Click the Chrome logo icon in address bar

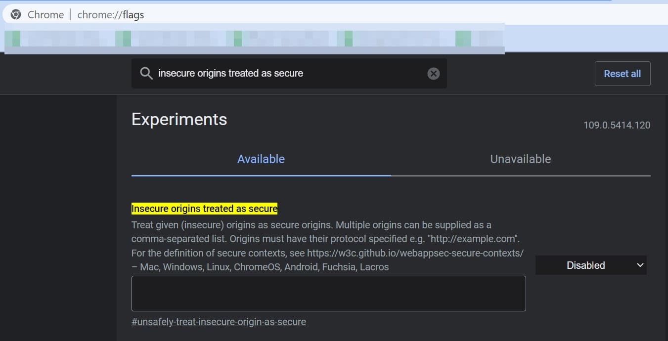[16, 15]
